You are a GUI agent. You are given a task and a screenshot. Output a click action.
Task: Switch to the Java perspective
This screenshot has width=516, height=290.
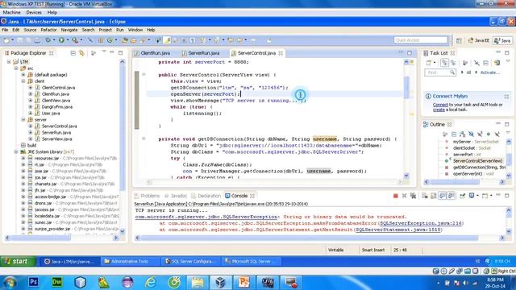(503, 40)
